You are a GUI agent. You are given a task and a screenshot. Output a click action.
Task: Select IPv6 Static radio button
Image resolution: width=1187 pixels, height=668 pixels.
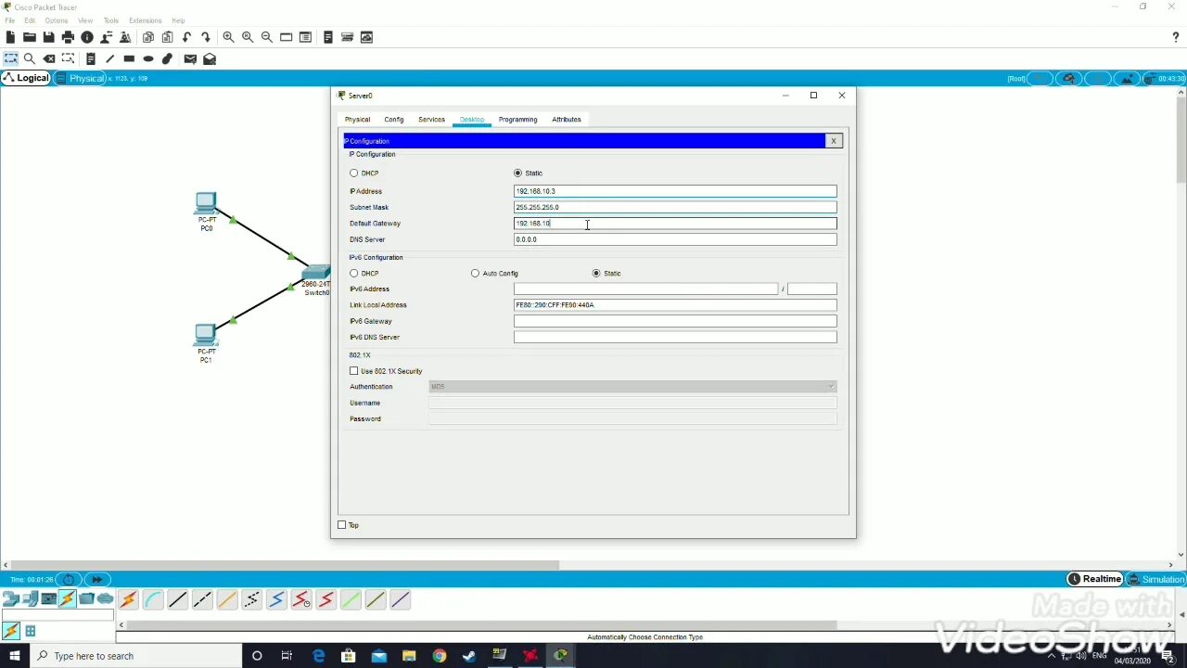coord(596,273)
